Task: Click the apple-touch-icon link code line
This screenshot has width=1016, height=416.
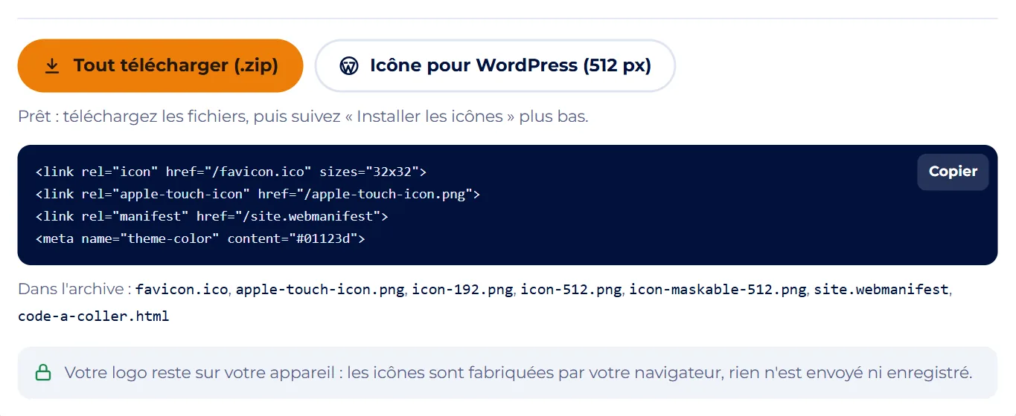Action: click(x=258, y=194)
